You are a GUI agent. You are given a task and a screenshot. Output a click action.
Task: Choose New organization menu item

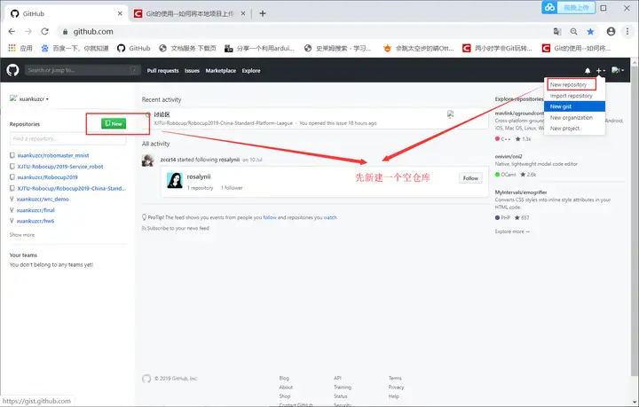click(571, 118)
